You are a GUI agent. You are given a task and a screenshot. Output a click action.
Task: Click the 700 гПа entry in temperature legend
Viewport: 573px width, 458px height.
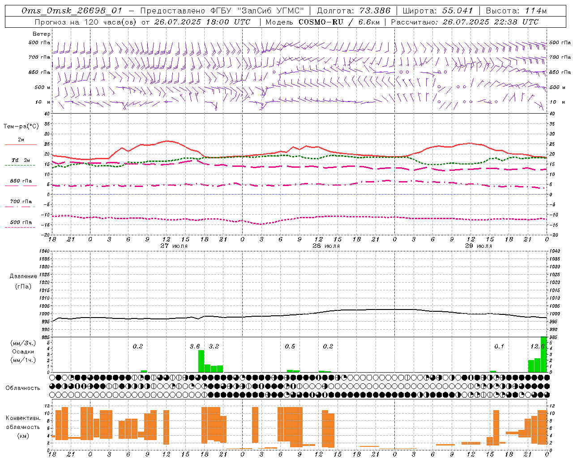coord(21,201)
